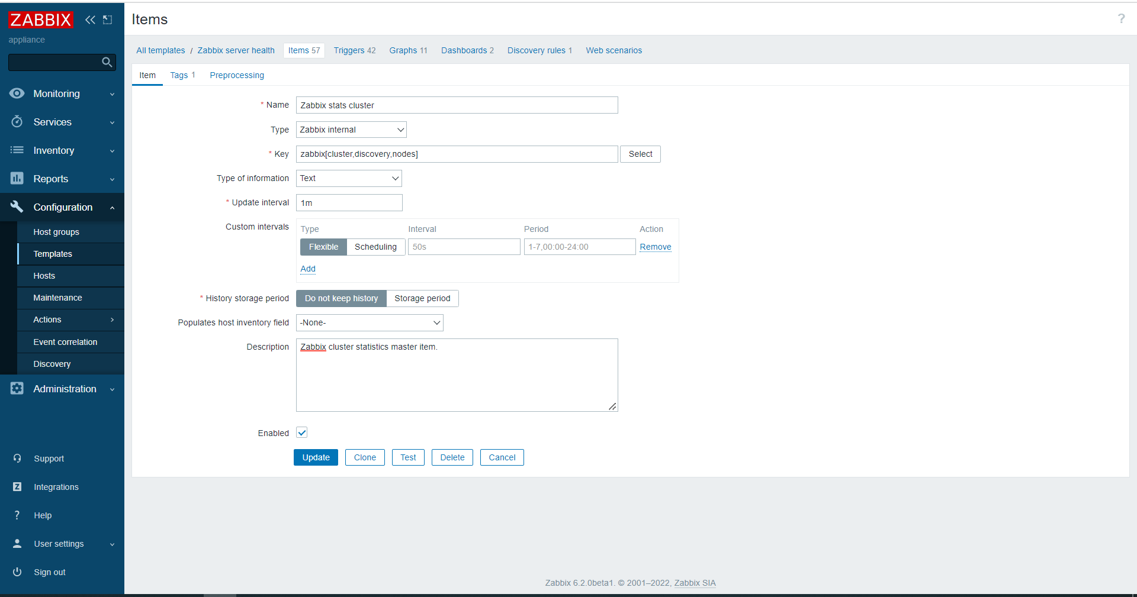The image size is (1137, 597).
Task: Open Monitoring section via eye icon
Action: point(17,93)
